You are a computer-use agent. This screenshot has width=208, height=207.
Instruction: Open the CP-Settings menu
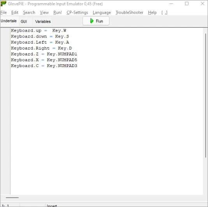click(x=77, y=12)
